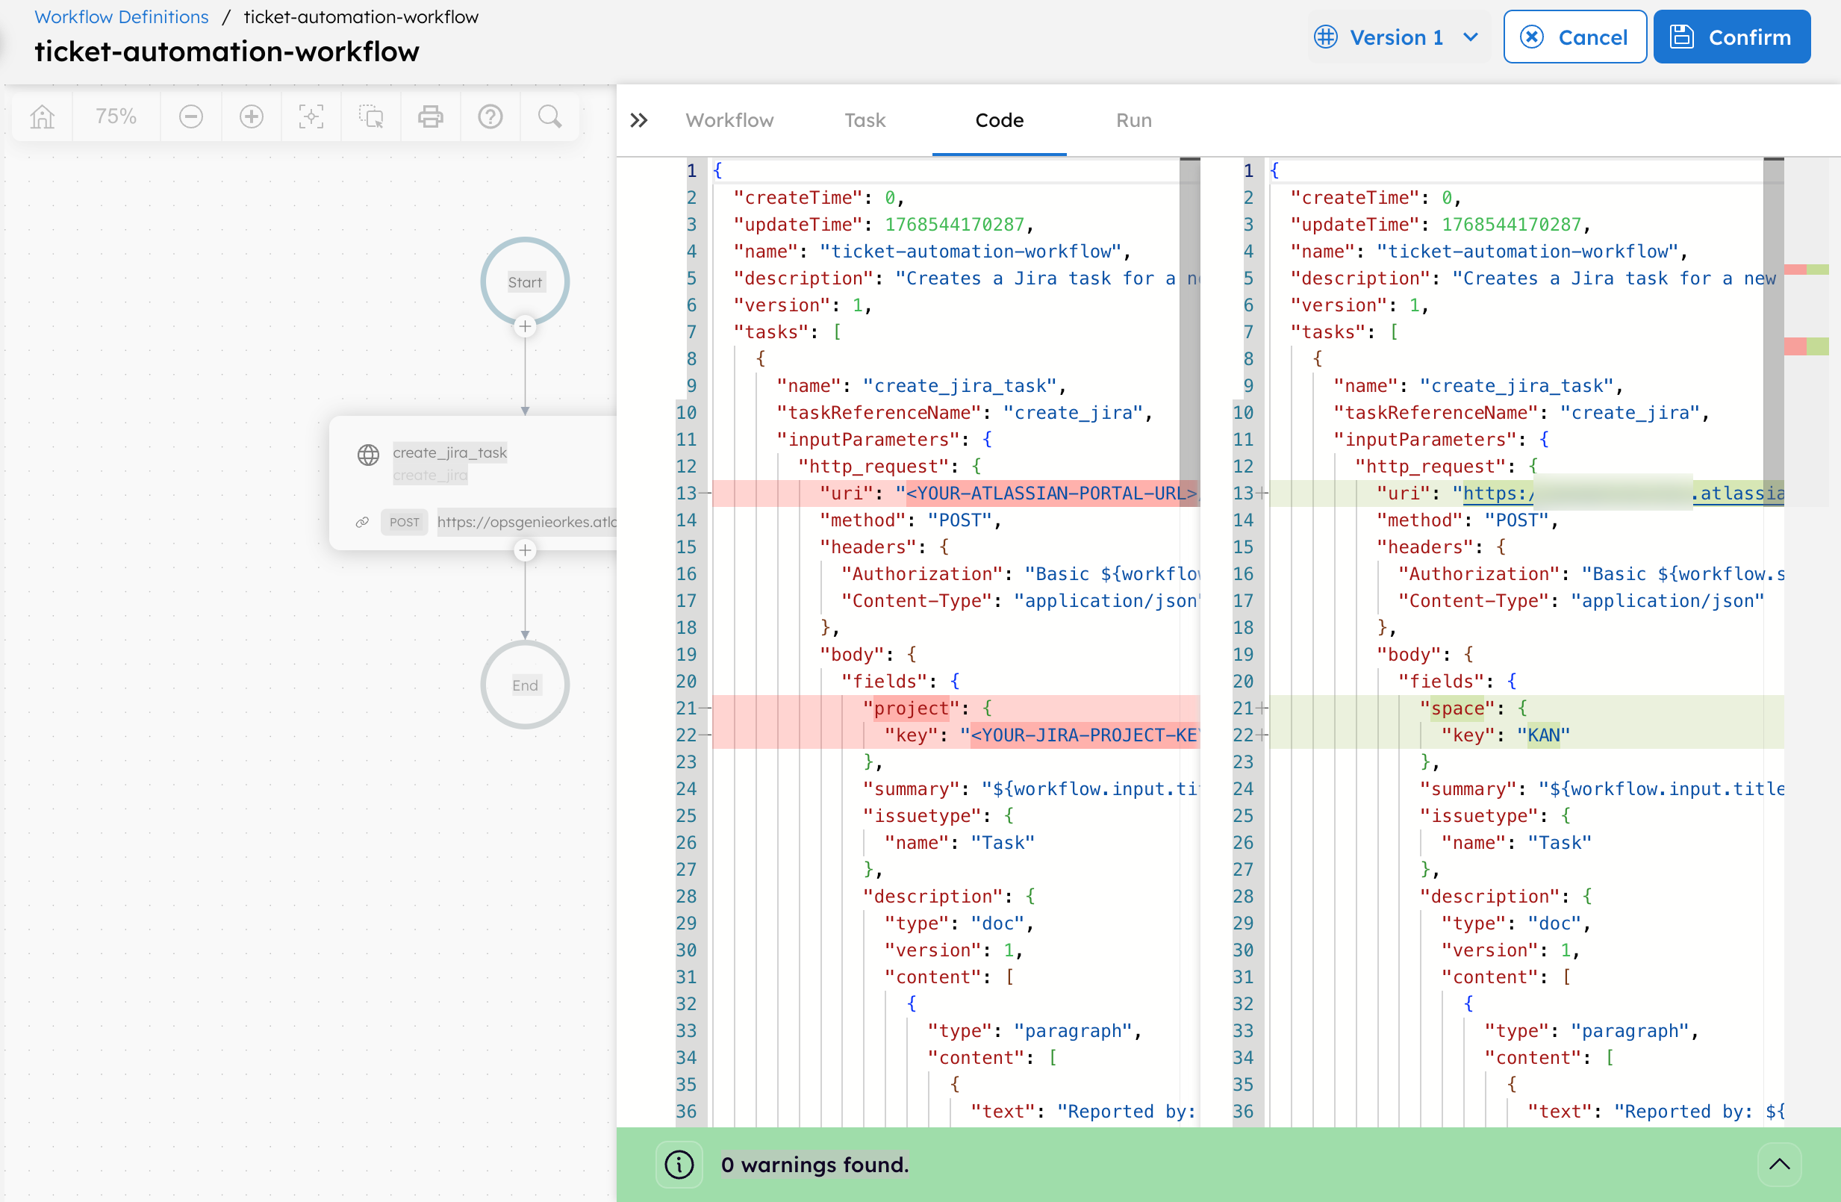Switch to the Run tab

(1134, 121)
